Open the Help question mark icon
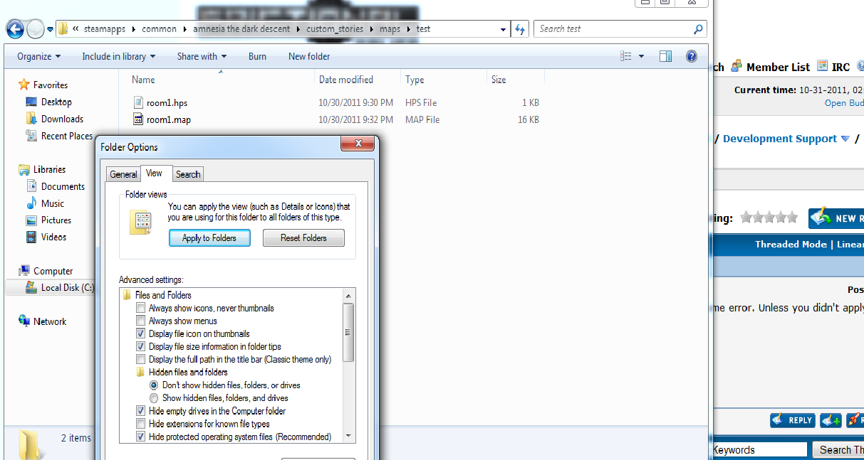Screen dimensions: 864x460 [690, 57]
